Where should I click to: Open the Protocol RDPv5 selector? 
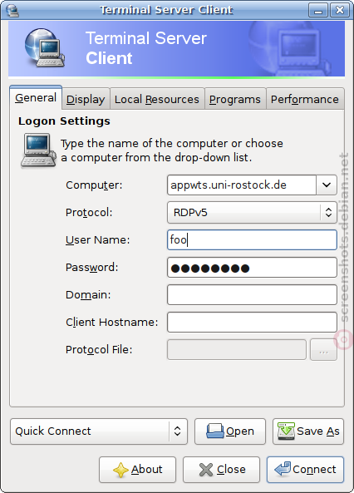[252, 213]
